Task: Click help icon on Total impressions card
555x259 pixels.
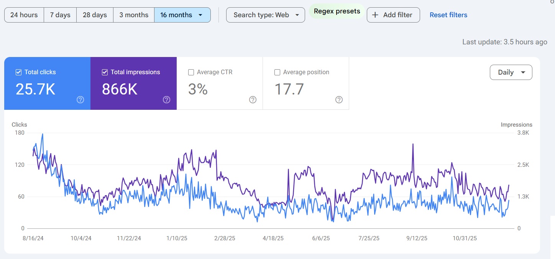Action: click(x=167, y=100)
